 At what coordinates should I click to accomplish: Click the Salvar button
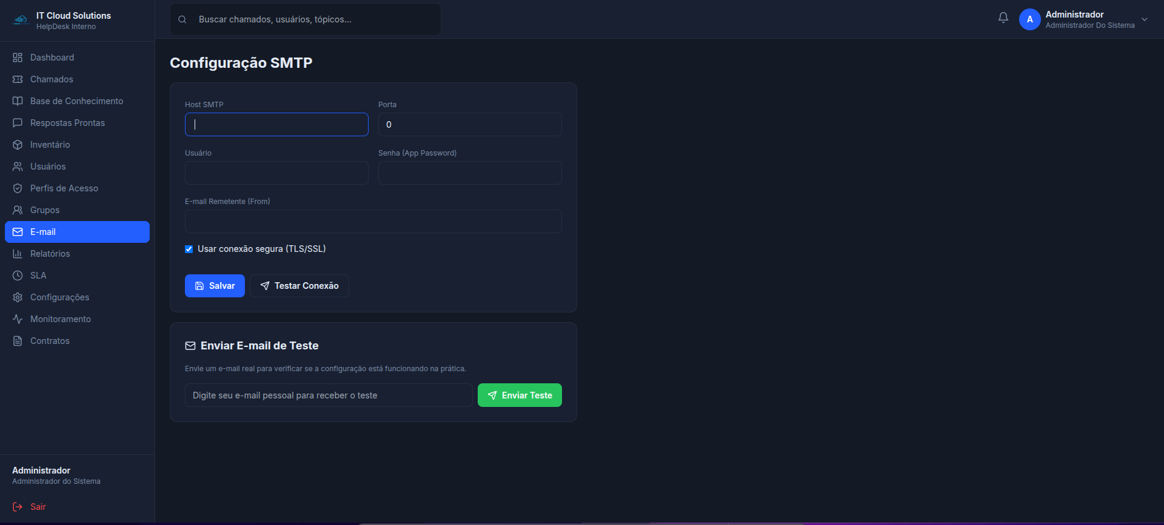(215, 286)
